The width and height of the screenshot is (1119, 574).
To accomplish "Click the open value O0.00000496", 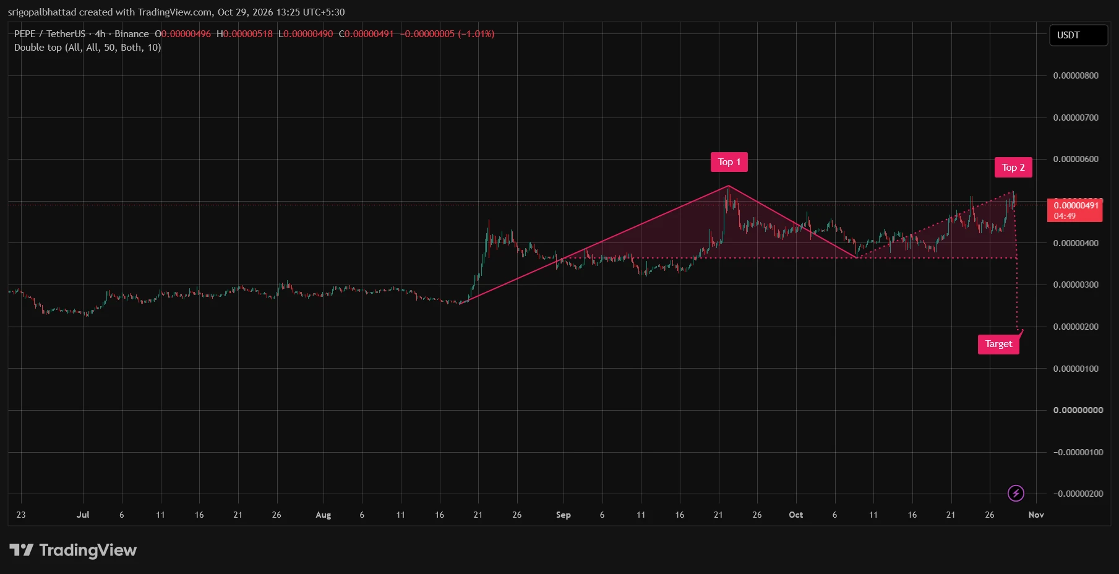I will (183, 34).
